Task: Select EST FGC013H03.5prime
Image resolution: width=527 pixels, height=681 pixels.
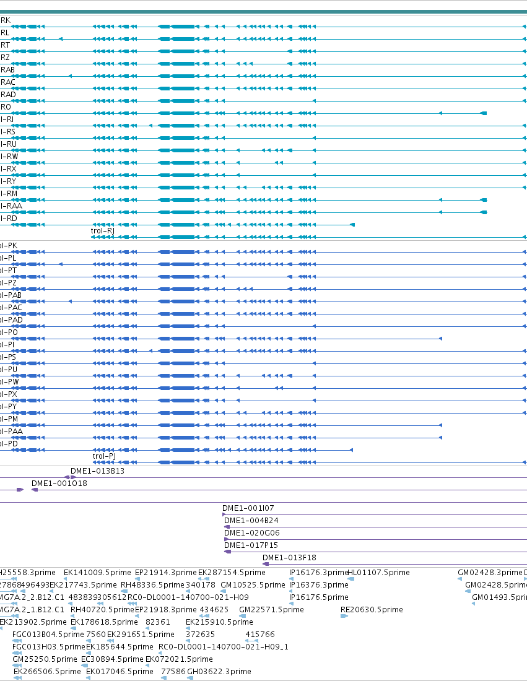Action: click(49, 647)
